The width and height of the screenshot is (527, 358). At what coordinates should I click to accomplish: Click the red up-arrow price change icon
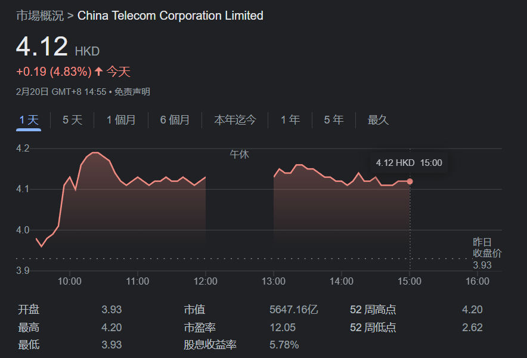pyautogui.click(x=99, y=72)
